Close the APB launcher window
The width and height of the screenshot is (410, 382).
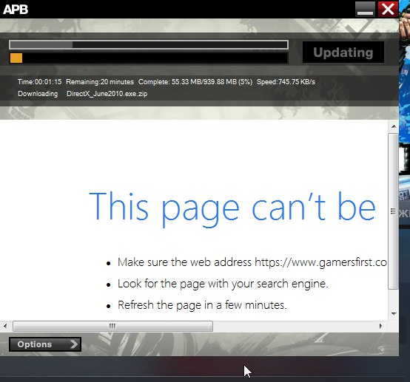point(388,10)
